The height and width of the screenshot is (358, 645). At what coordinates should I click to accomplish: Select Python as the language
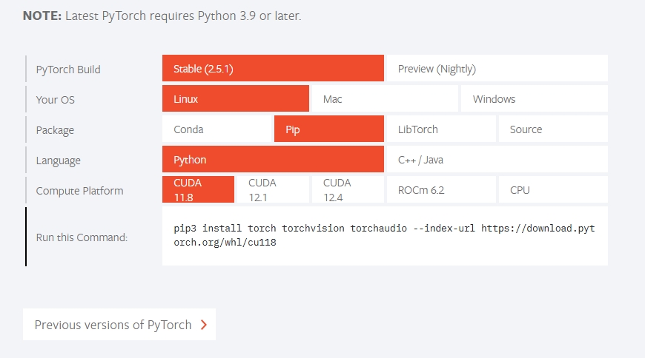(x=273, y=160)
